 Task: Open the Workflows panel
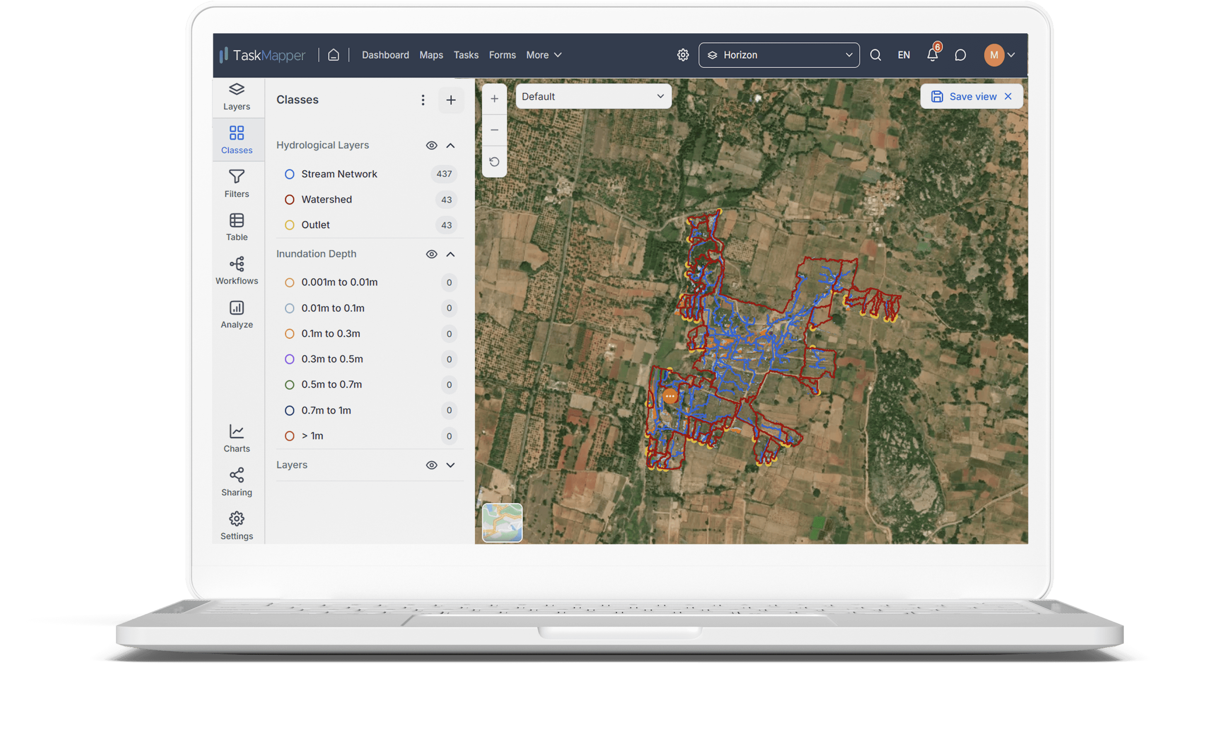tap(237, 270)
